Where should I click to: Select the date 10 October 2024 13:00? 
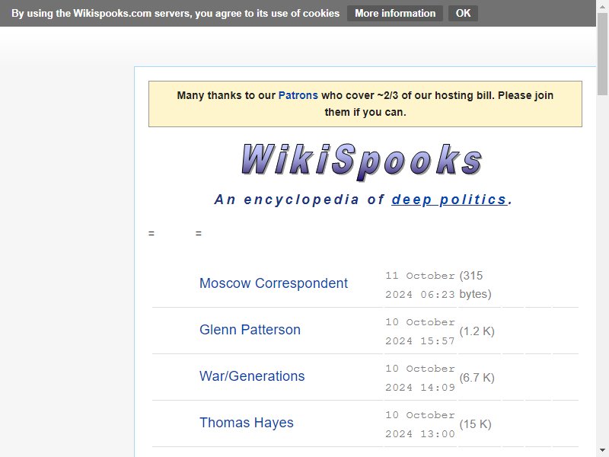click(x=420, y=424)
